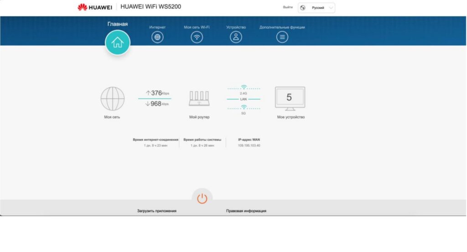Open the Правовая информация link
This screenshot has height=252, width=467.
pos(246,211)
